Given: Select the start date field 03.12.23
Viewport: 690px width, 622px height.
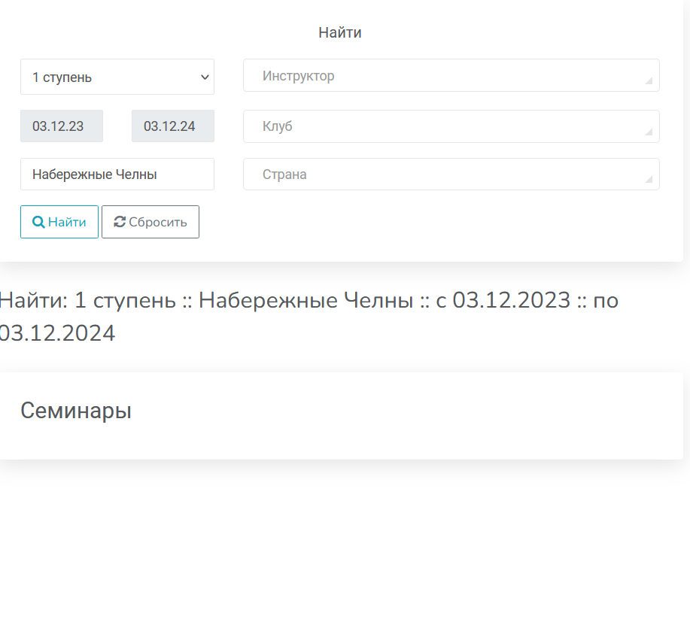Looking at the screenshot, I should (61, 126).
